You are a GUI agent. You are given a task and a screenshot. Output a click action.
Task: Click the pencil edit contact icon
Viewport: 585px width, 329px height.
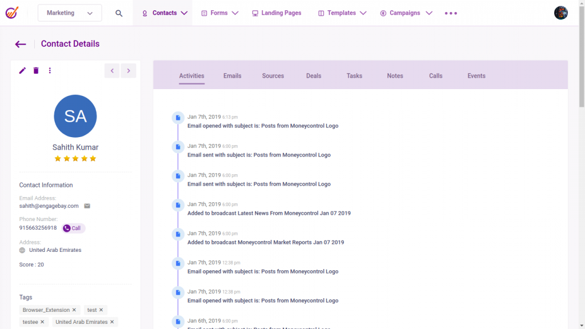[x=23, y=70]
